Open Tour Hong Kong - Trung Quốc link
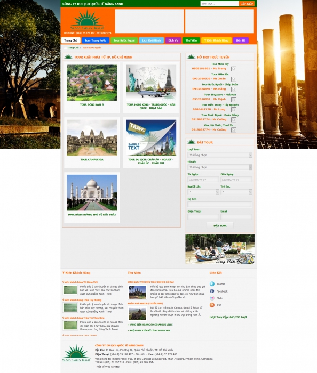Viewport: 317px width, 373px height. click(151, 106)
